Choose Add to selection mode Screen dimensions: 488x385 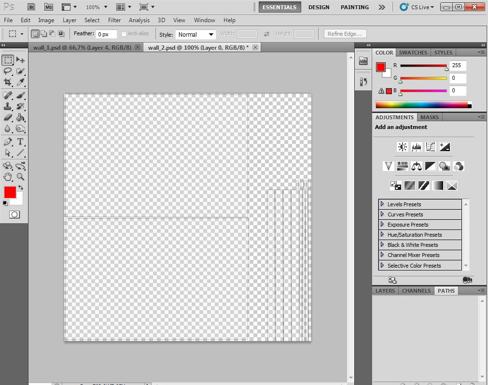[x=44, y=34]
